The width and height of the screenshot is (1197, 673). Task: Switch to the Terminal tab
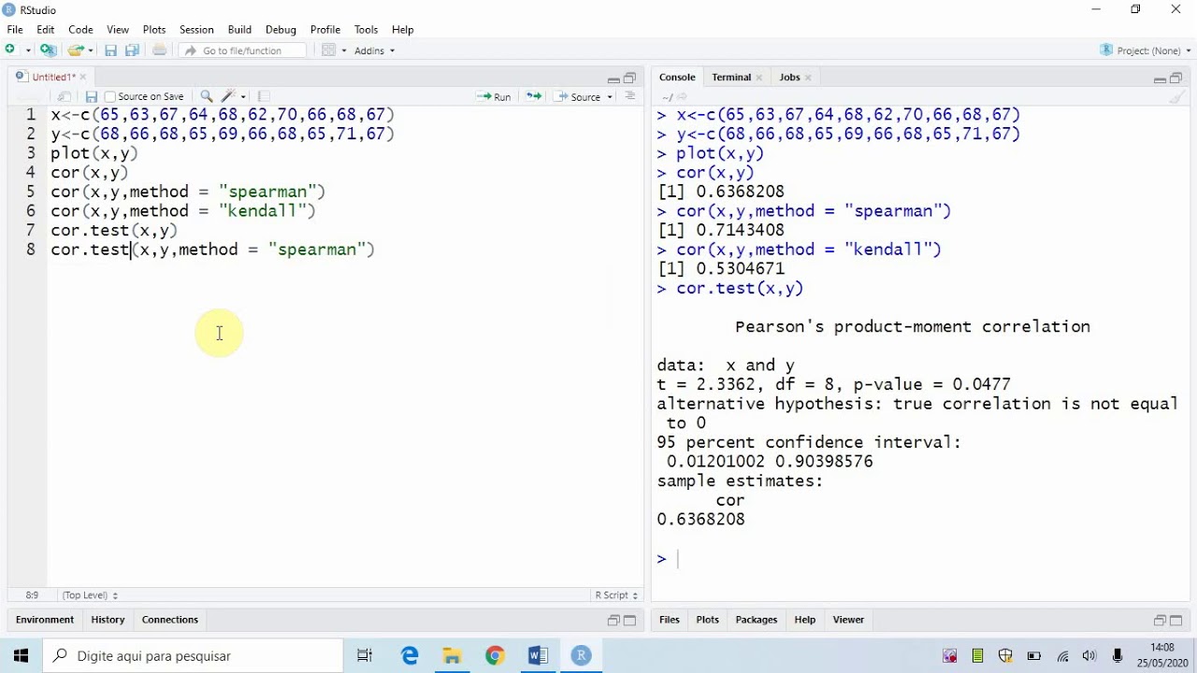pos(731,77)
